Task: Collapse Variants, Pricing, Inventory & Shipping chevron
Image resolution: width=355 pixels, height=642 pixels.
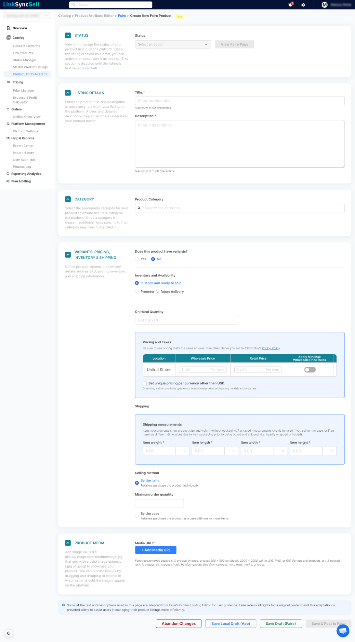Action: pos(68,255)
